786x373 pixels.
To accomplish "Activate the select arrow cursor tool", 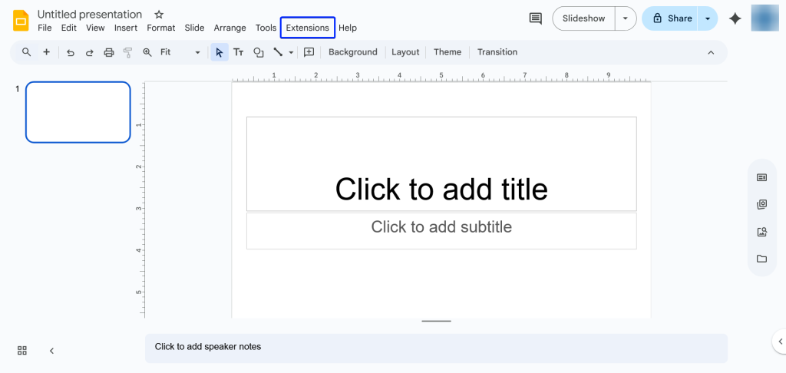I will pos(220,52).
